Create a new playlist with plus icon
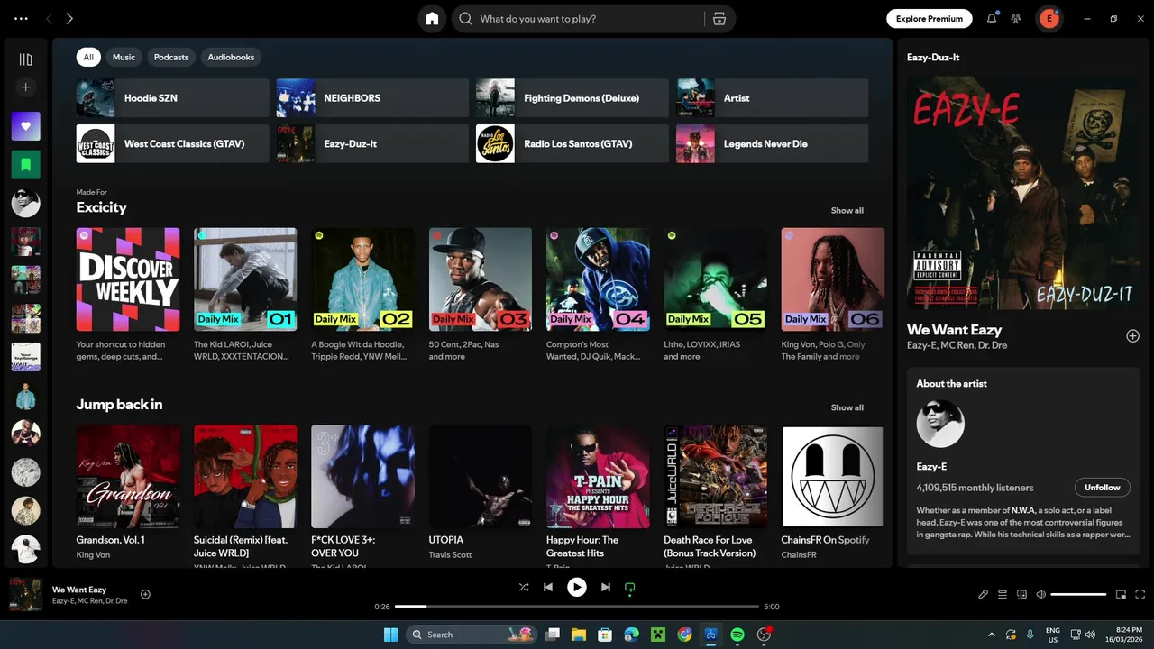Screen dimensions: 1154x649 pos(25,87)
